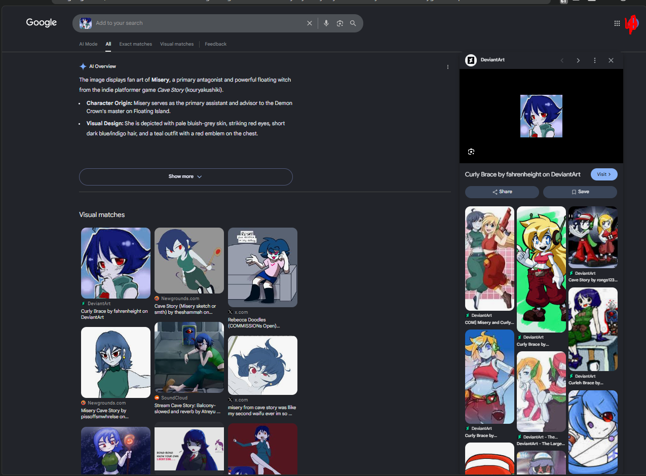Screen dimensions: 646x476
Task: Click 'Rebecca Doodles (COMMISSIONs Open)' caption
Action: click(x=254, y=323)
